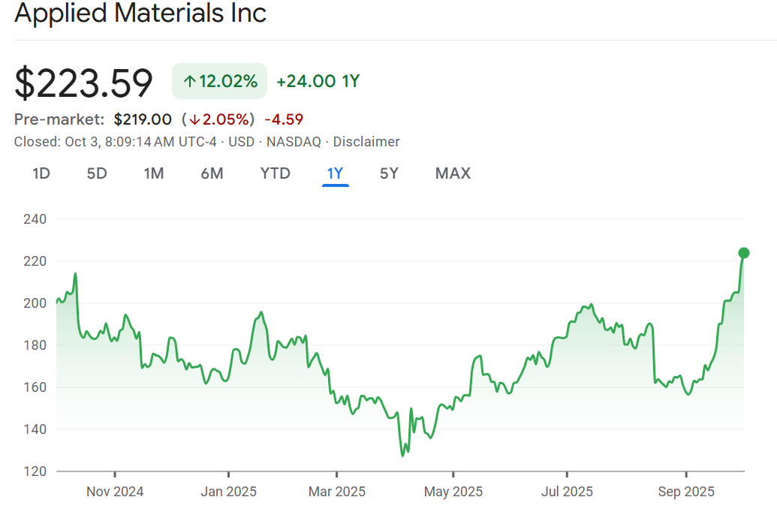
Task: Click the +24.00 1Y change text
Action: pyautogui.click(x=318, y=81)
